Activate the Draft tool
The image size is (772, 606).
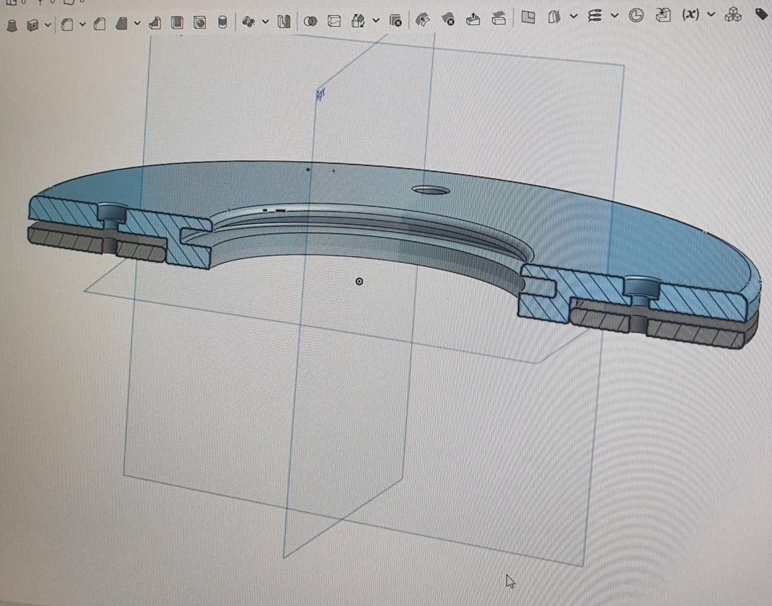point(122,23)
